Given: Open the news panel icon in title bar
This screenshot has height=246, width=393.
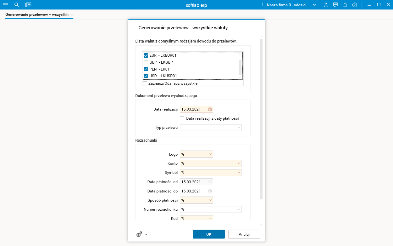Looking at the screenshot, I should click(28, 5).
